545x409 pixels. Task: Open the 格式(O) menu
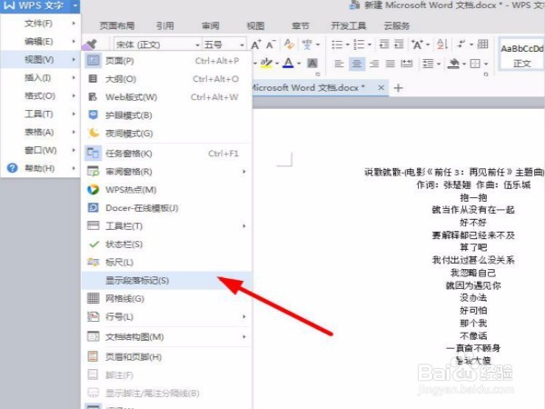(40, 95)
